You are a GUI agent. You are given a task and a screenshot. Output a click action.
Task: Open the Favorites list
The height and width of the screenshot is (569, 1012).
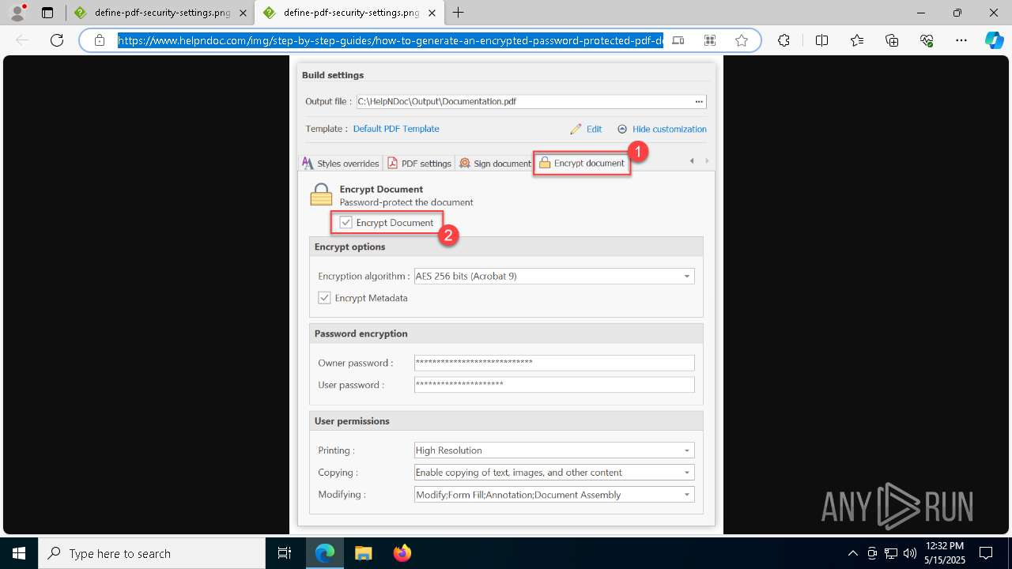(858, 40)
